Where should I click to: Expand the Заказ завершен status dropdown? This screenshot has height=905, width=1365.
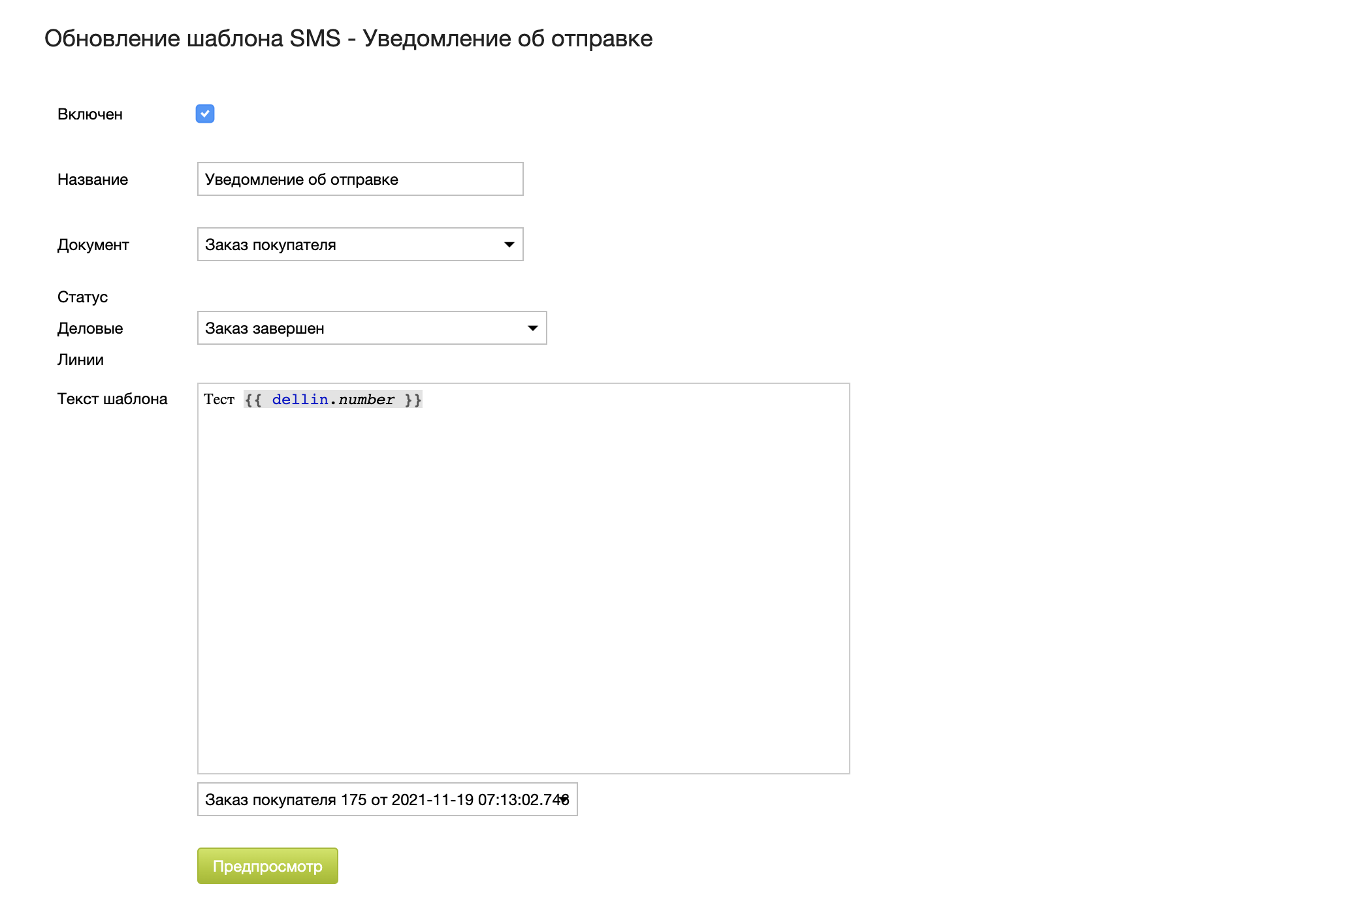tap(372, 328)
